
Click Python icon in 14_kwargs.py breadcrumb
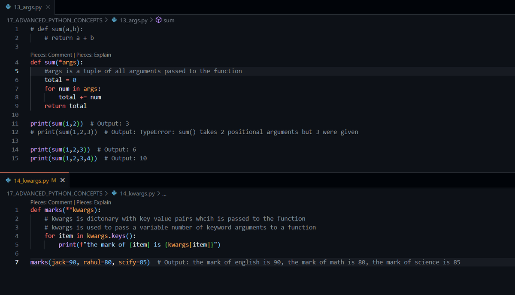point(115,193)
